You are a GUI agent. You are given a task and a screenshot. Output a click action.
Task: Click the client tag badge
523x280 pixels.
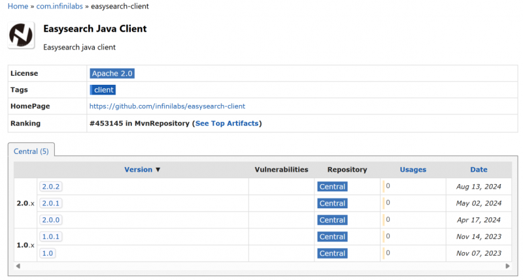pyautogui.click(x=103, y=90)
